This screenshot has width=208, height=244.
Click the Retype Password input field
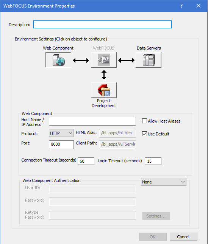(92, 215)
